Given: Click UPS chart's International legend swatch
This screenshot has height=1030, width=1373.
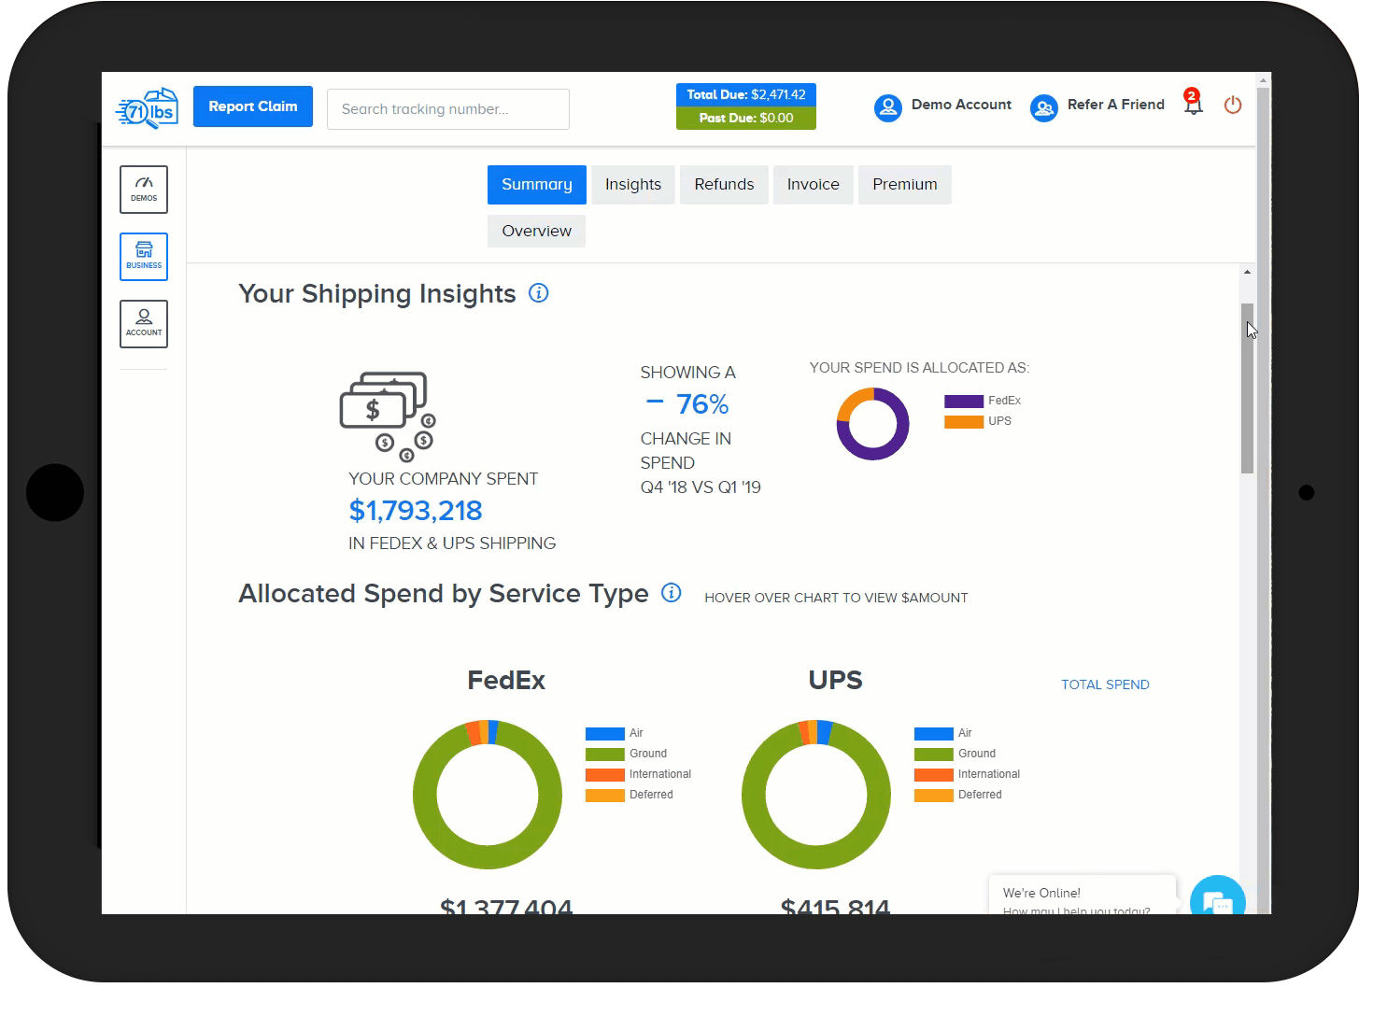Looking at the screenshot, I should (x=934, y=775).
